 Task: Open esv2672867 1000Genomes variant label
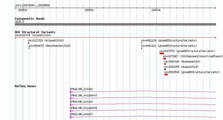tap(193, 56)
